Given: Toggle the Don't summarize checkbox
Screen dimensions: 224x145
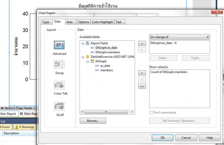Looking at the screenshot, I should coord(151,112).
